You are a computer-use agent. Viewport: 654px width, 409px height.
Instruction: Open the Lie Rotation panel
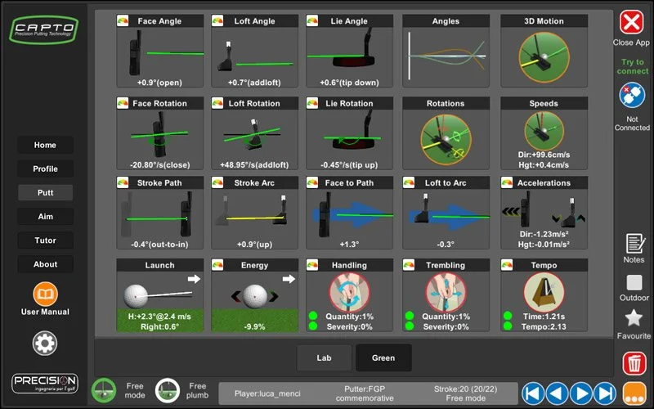click(349, 133)
